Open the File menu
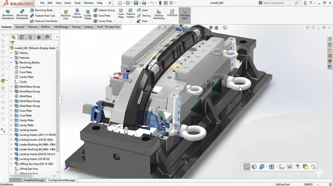333x186 pixels. (42, 3)
